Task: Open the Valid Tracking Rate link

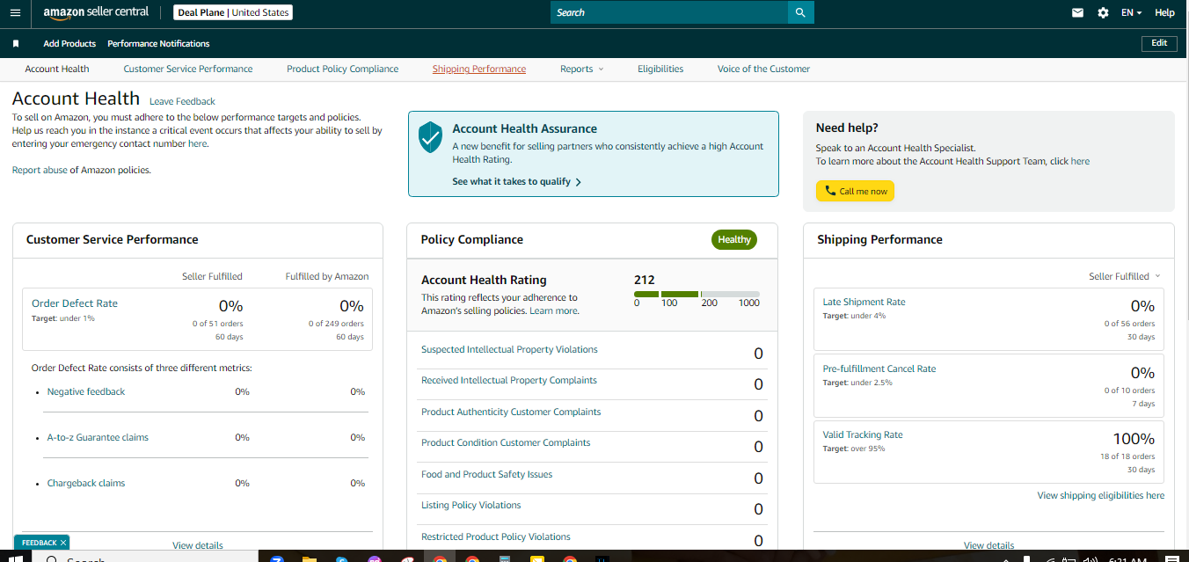Action: (x=863, y=434)
